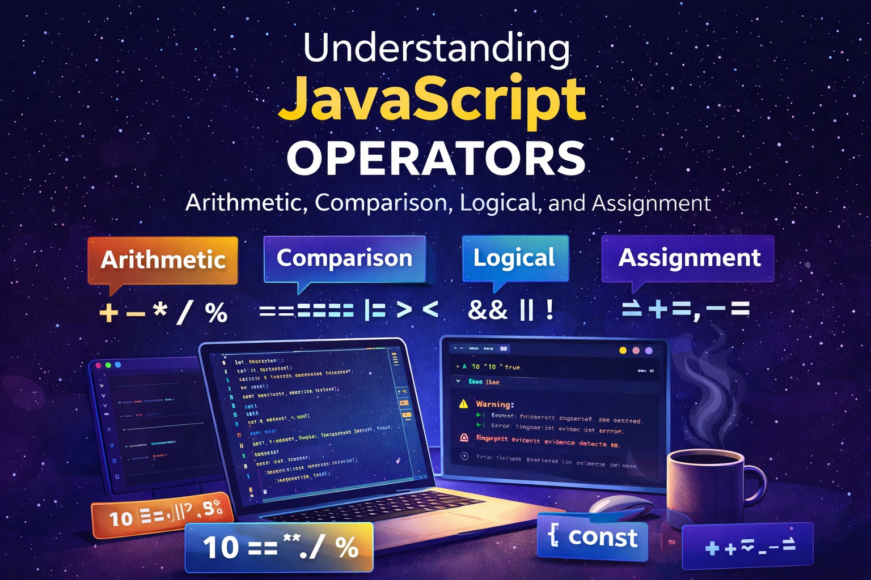
Task: Click the green dot on the left tablet window
Action: pos(108,365)
